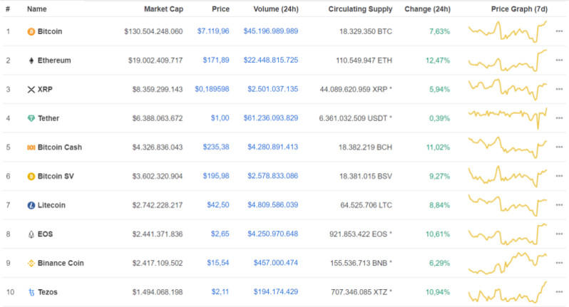Click the Litecoin 7-day price graph
Viewport: 569px width, 307px height.
point(507,204)
